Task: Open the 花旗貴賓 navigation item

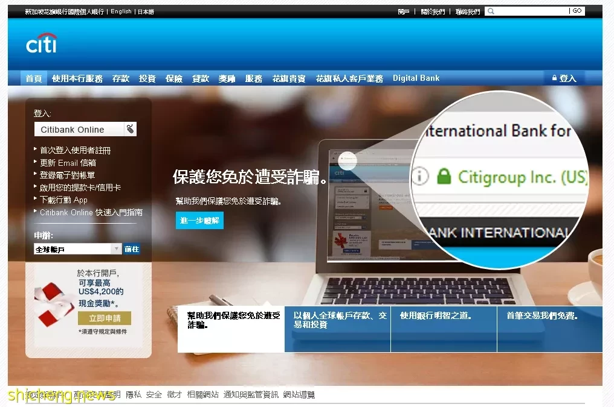Action: click(289, 78)
